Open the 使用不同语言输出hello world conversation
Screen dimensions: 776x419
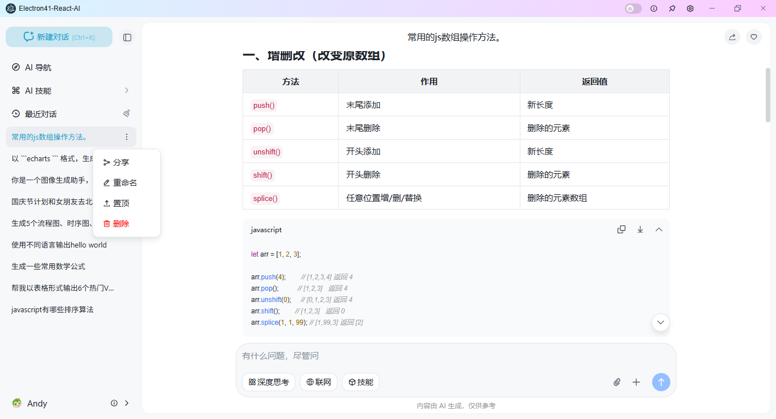pyautogui.click(x=71, y=245)
